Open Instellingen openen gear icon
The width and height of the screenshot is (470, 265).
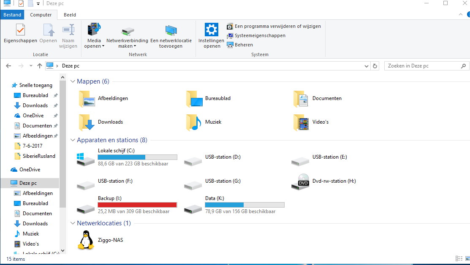coord(211,30)
